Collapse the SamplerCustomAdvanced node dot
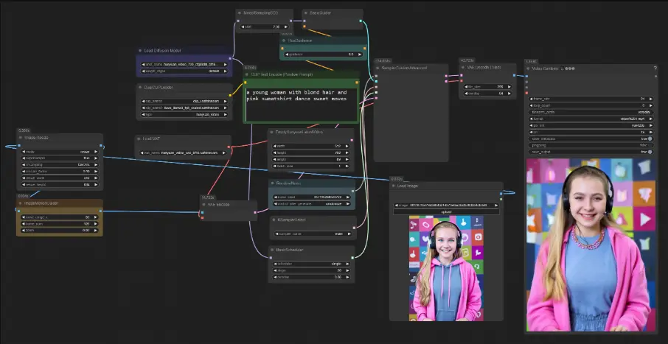Image resolution: width=668 pixels, height=344 pixels. coord(378,68)
